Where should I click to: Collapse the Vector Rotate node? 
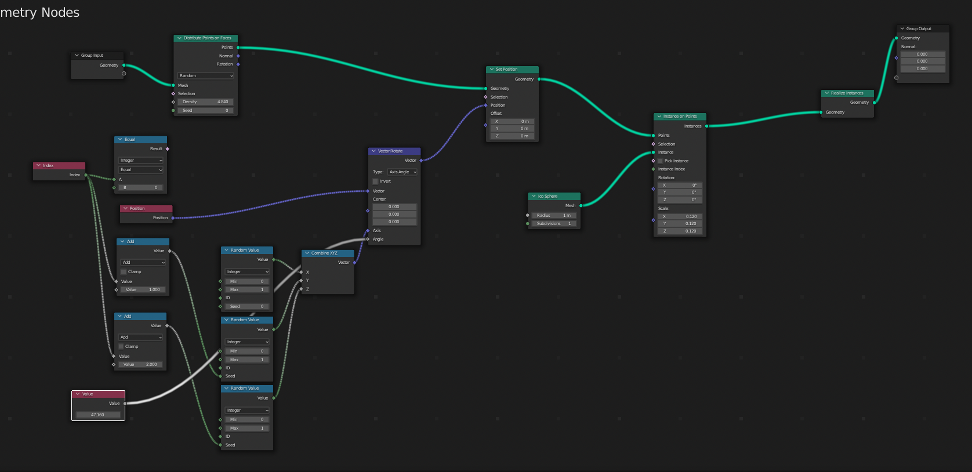click(x=373, y=151)
